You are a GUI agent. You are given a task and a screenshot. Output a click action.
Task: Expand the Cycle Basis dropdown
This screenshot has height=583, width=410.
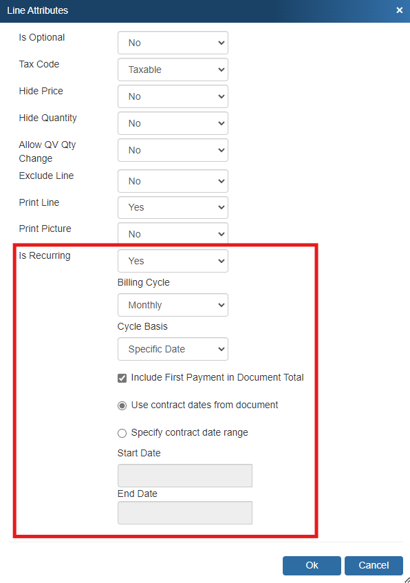coord(173,349)
